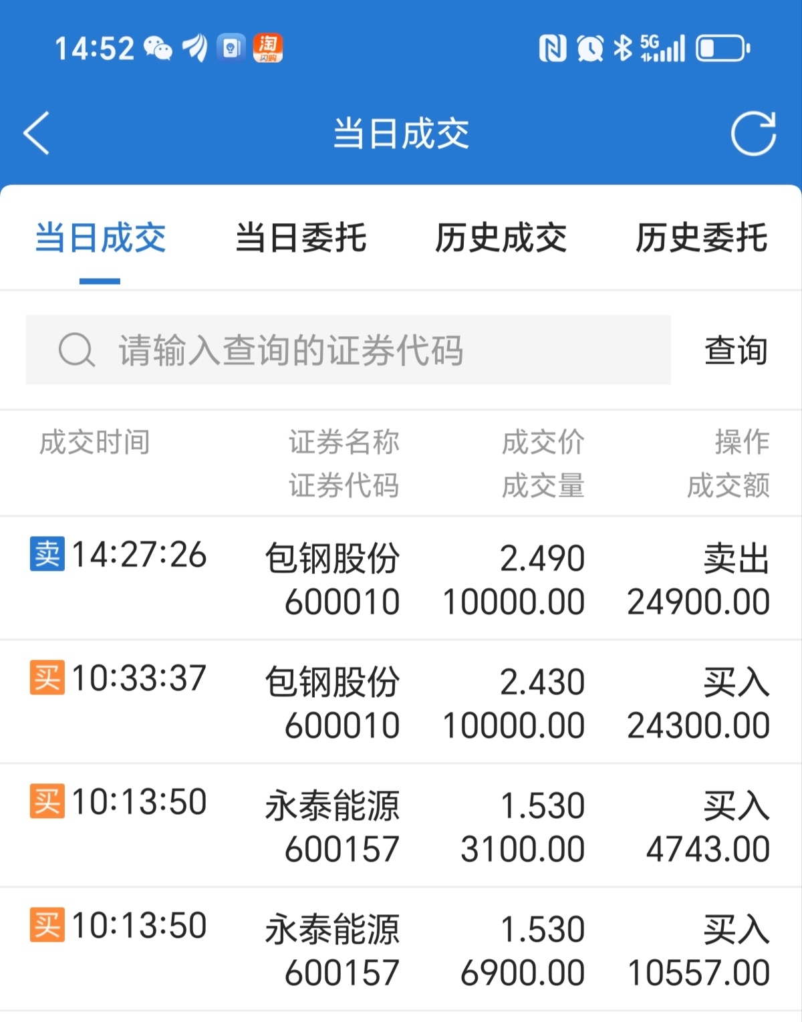The image size is (802, 1022).
Task: Tap the 卖出 operation label
Action: tap(737, 558)
